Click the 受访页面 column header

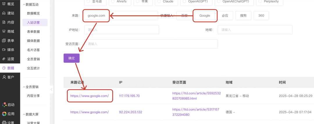click(179, 82)
